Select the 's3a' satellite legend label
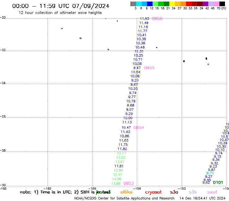The image size is (229, 201). coord(174,192)
